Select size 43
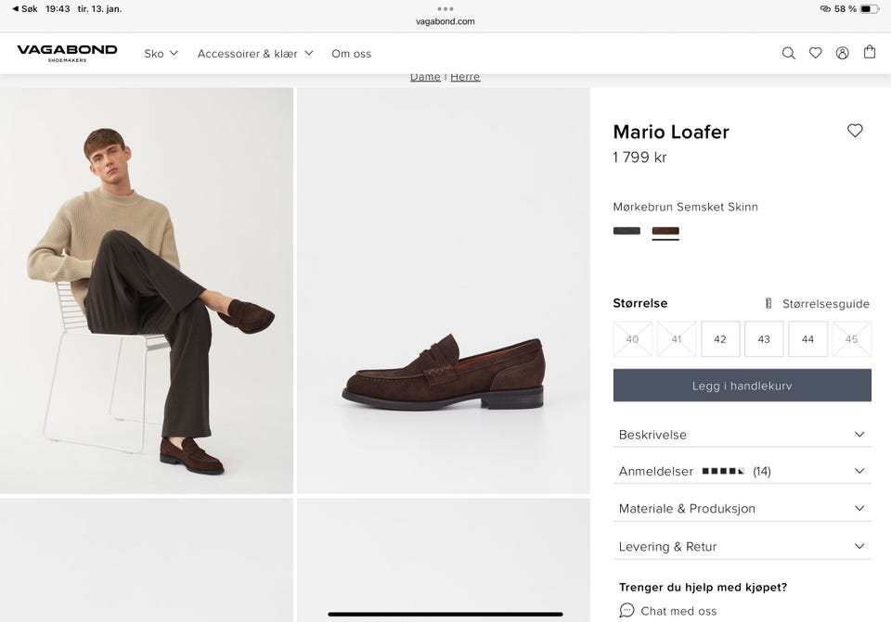This screenshot has height=622, width=891. click(x=764, y=339)
